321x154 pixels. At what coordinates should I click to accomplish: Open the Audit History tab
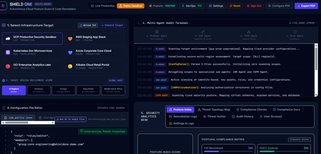tap(243, 116)
